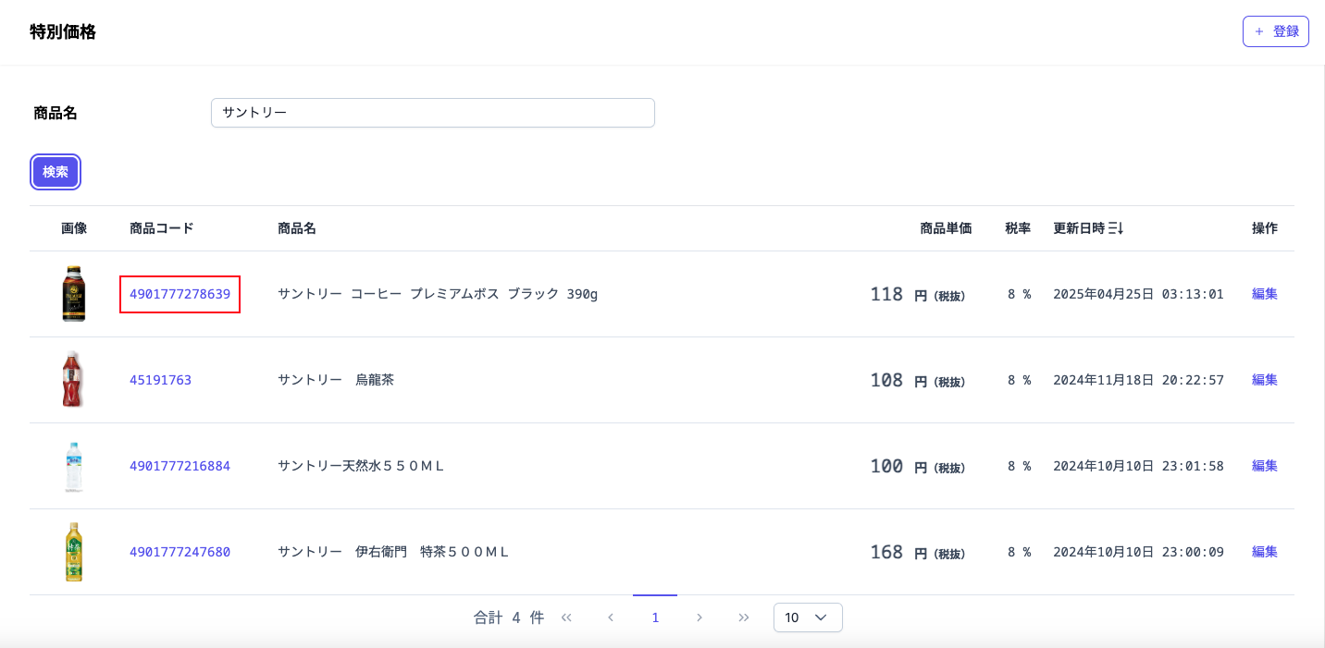Edit the 伊右衛門 特茶 row
The width and height of the screenshot is (1325, 648).
pos(1265,552)
